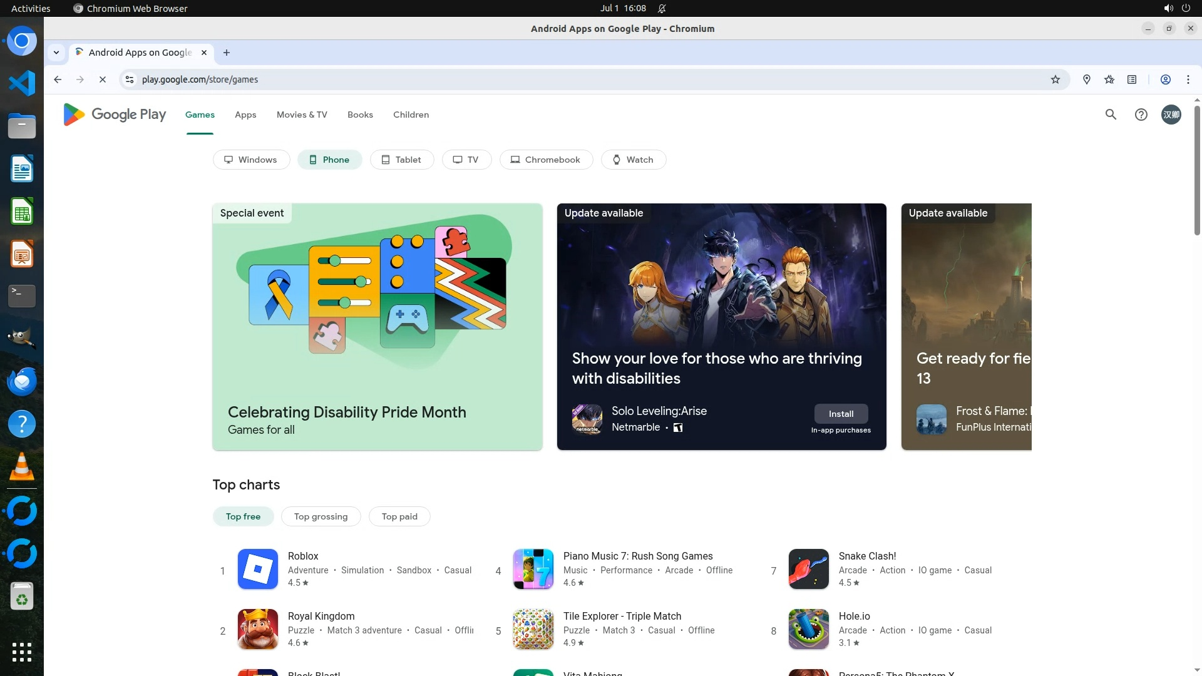The width and height of the screenshot is (1202, 676).
Task: Click the Roblox app icon
Action: point(257,568)
